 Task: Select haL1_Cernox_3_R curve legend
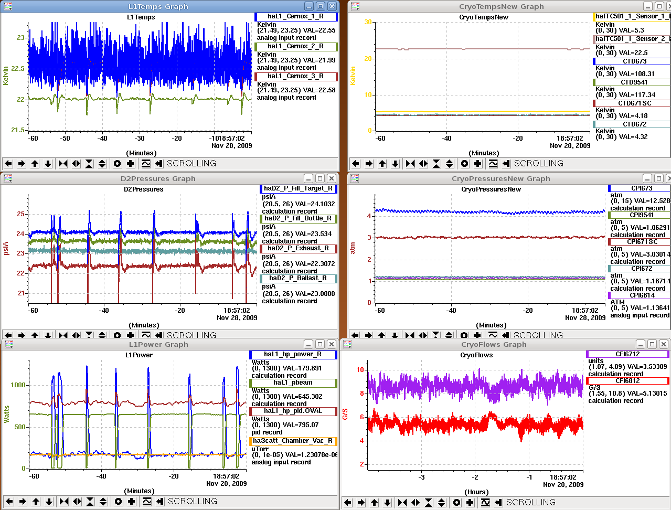[x=296, y=77]
